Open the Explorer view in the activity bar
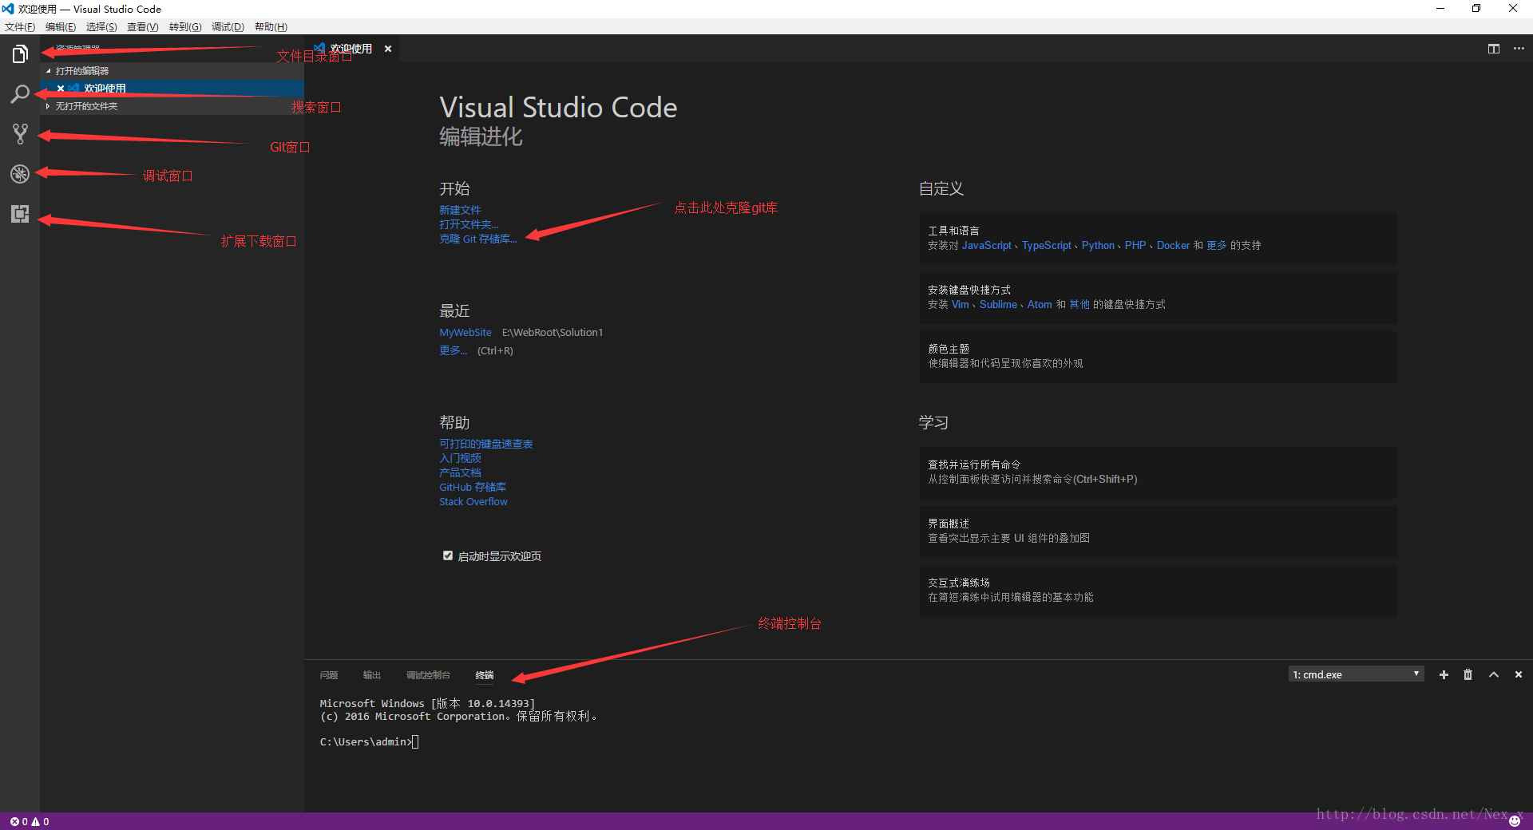 [20, 54]
